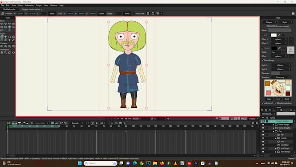Select the Eyedropper layer tool
This screenshot has height=167, width=296.
[13, 40]
